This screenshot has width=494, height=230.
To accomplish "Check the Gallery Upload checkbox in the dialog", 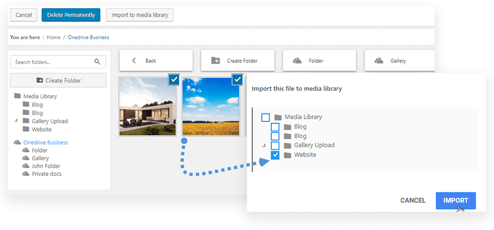I will [x=275, y=146].
